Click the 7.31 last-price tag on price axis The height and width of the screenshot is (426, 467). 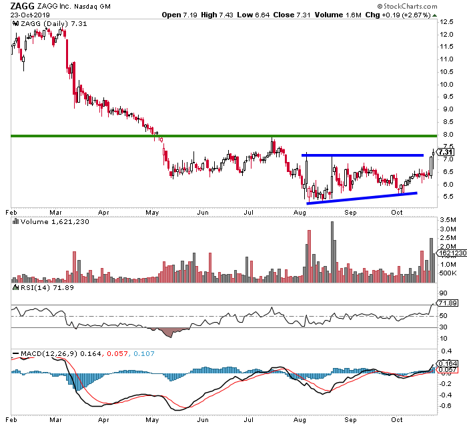tap(446, 152)
